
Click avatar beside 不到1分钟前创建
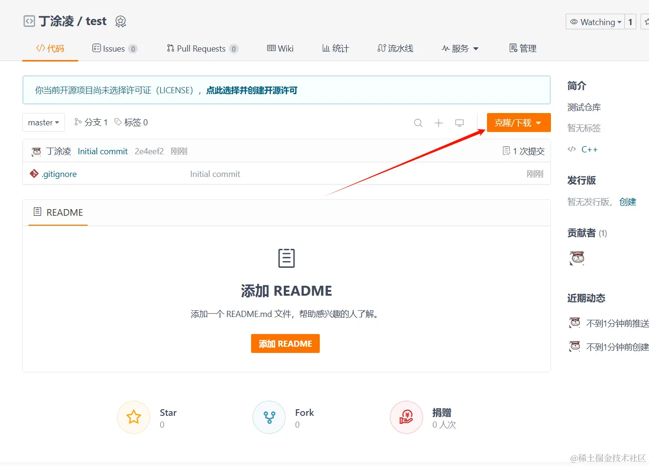point(575,347)
